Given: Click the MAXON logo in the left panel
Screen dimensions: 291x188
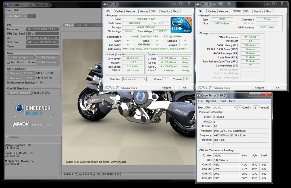Looking at the screenshot, I should [x=21, y=124].
